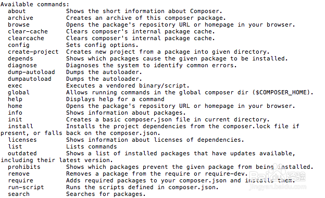Image resolution: width=325 pixels, height=198 pixels.
Task: Click the 'global' command name
Action: tap(19, 92)
